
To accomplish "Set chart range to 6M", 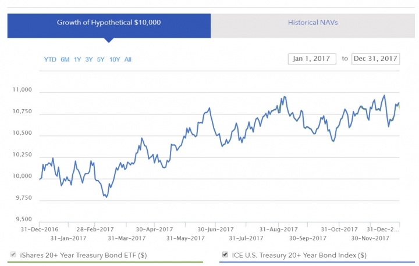I will (65, 59).
